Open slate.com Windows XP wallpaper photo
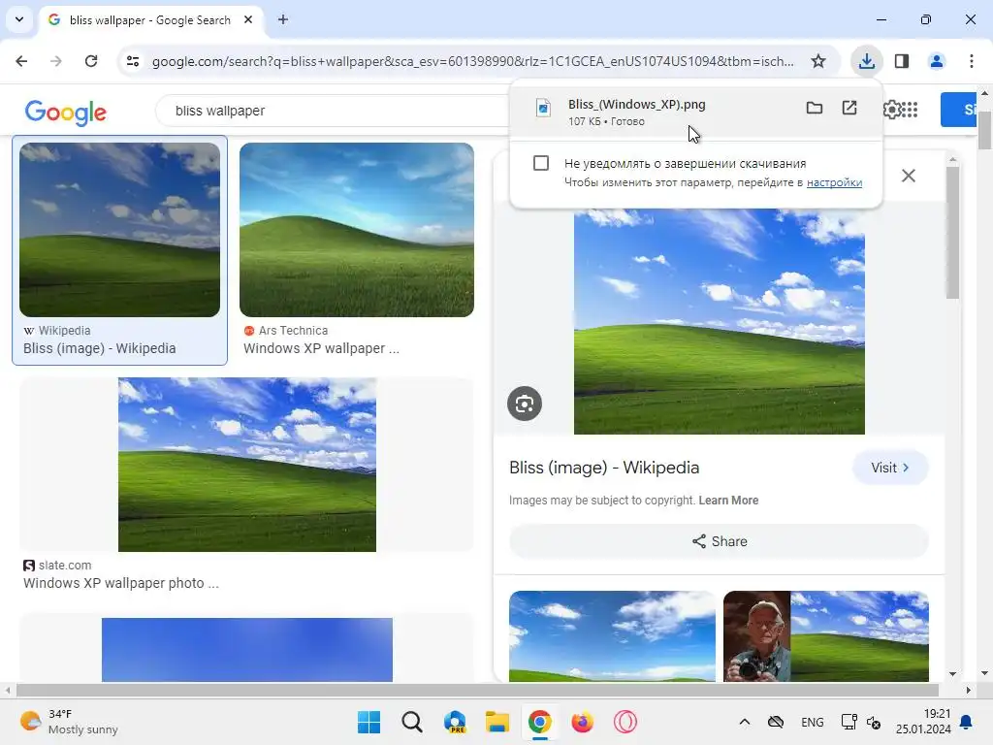This screenshot has width=993, height=745. [x=247, y=465]
